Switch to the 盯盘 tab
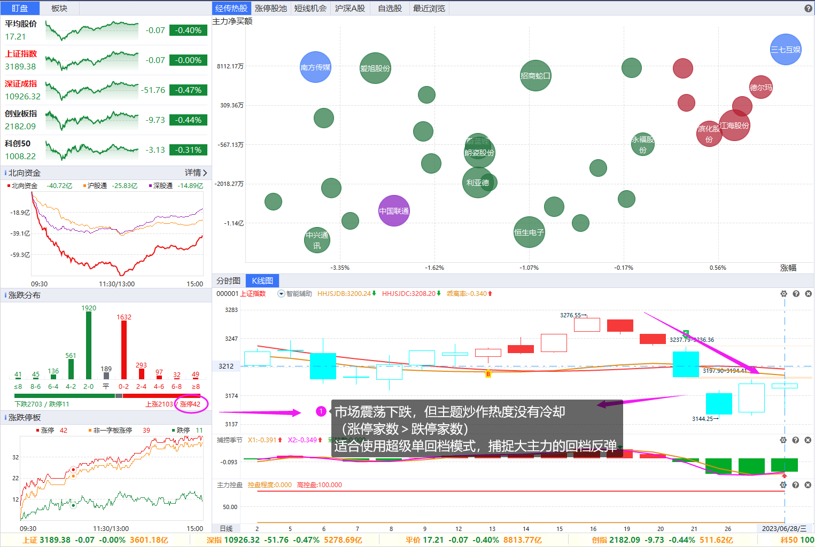815x547 pixels. pyautogui.click(x=20, y=8)
